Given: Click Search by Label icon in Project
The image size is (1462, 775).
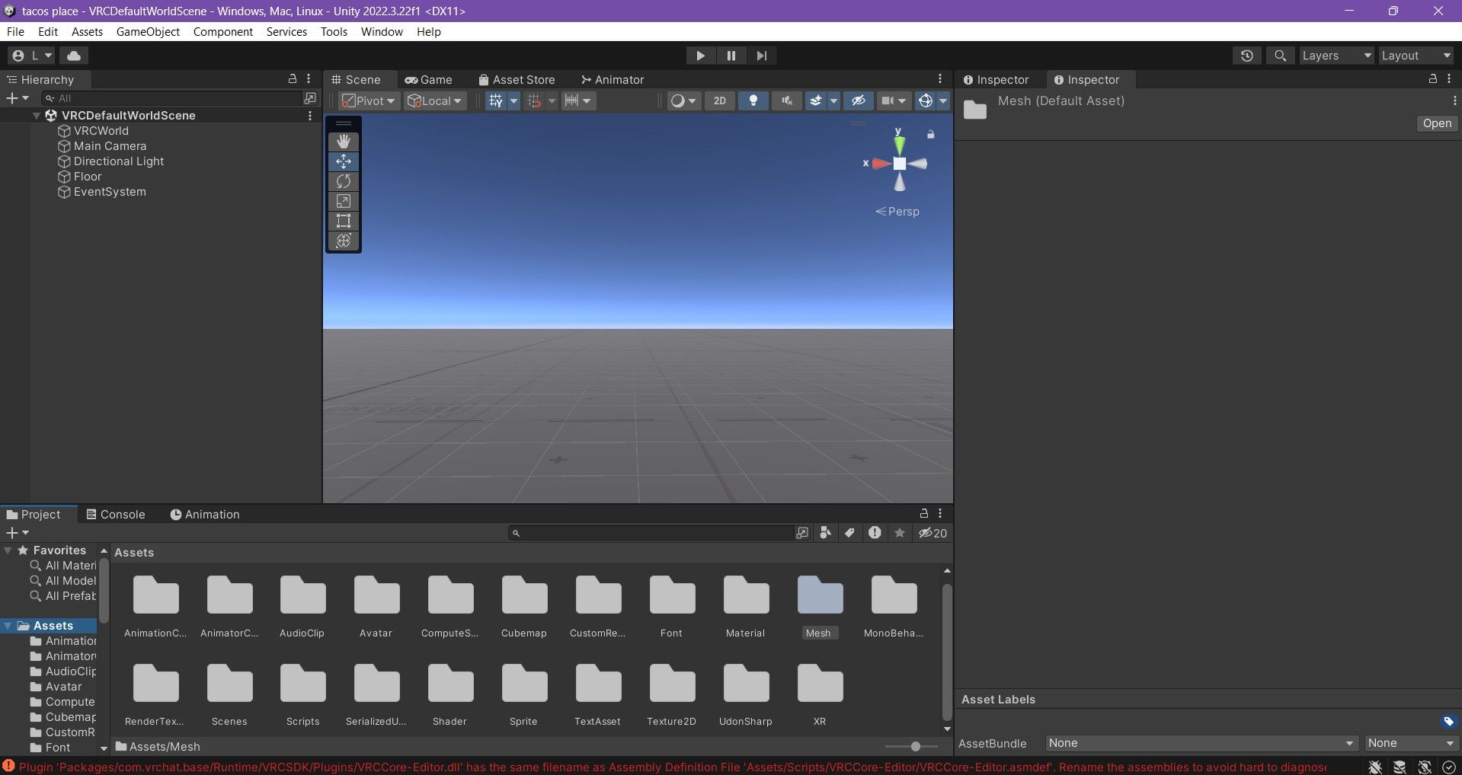Looking at the screenshot, I should click(x=850, y=533).
